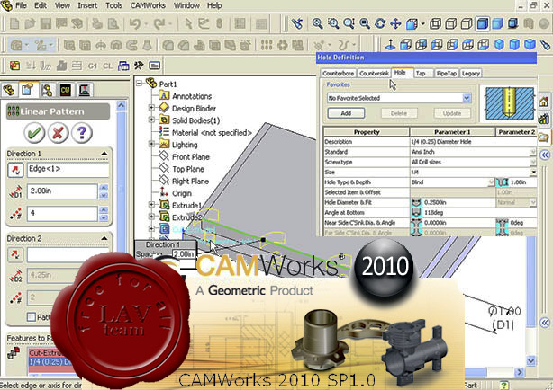
Task: Click the 2.00in spacing field
Action: 62,191
